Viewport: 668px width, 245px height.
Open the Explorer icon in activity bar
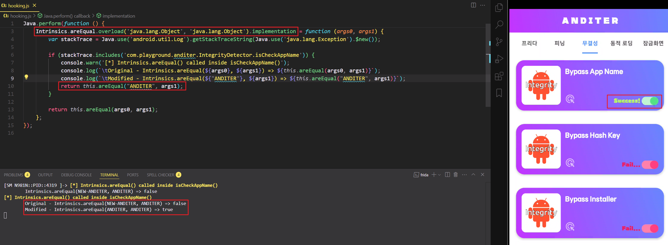tap(499, 8)
